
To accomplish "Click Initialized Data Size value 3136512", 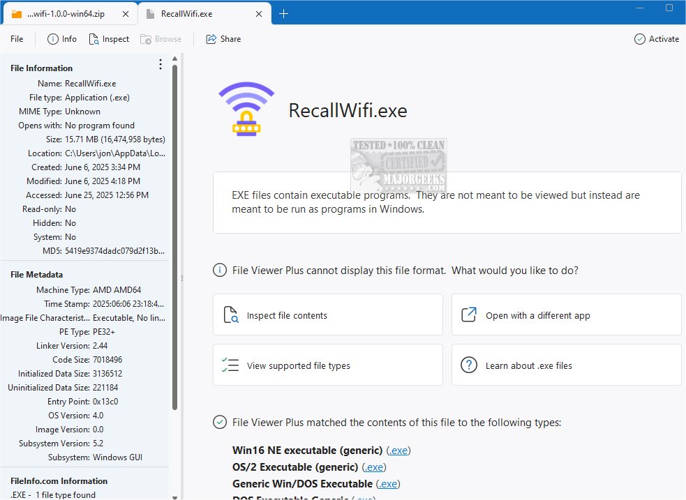I will [x=107, y=374].
